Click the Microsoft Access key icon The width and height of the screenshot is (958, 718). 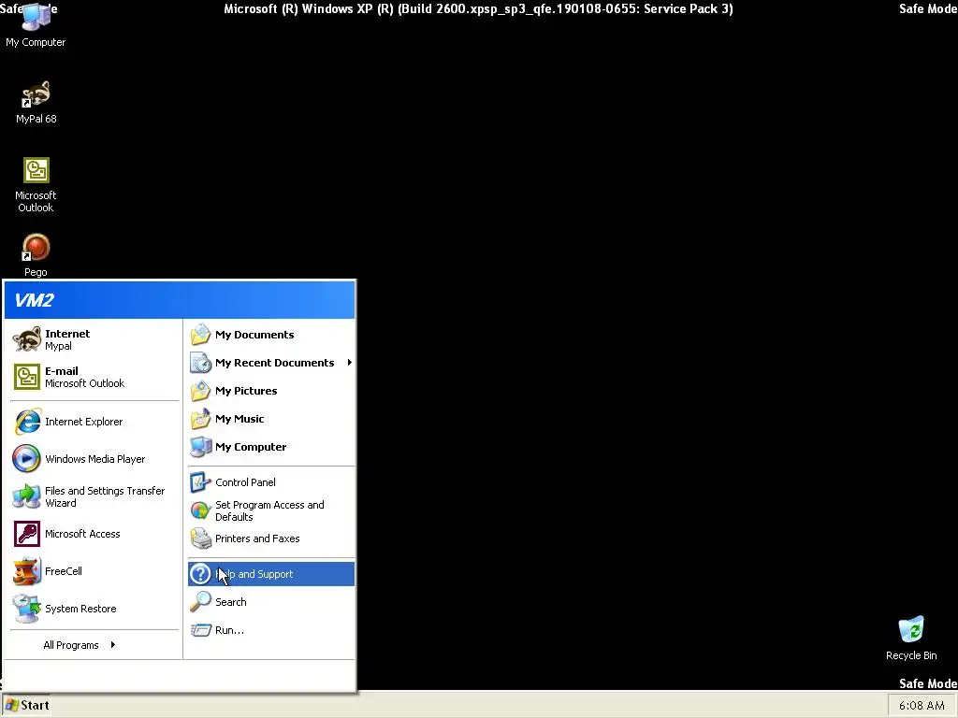click(x=27, y=534)
